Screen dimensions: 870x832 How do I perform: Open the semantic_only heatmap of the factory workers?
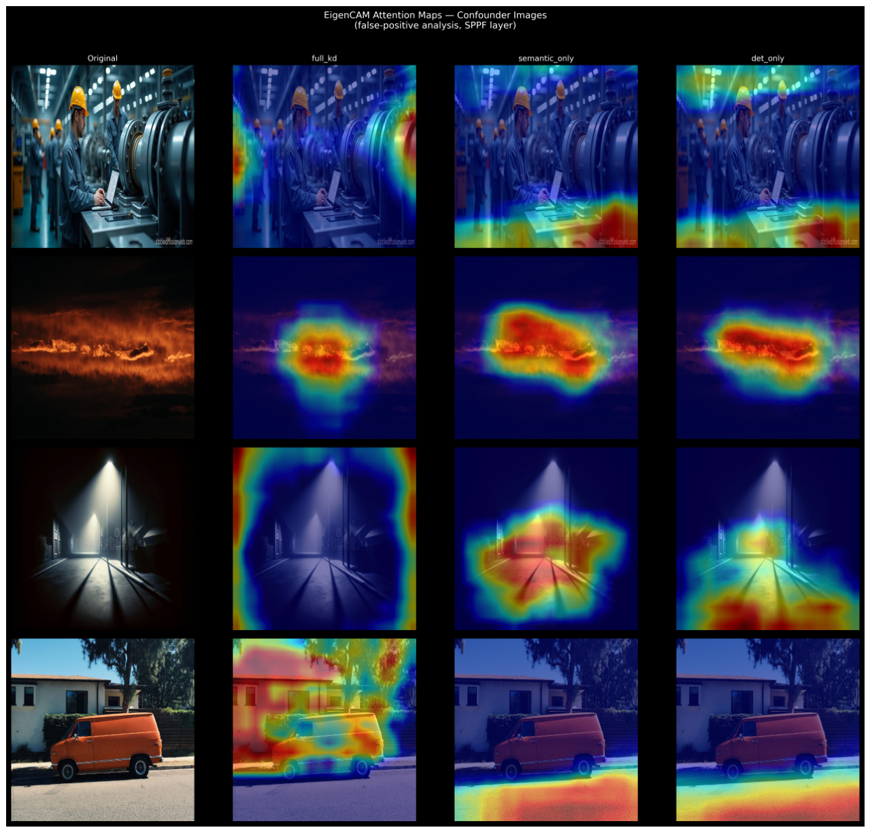546,156
